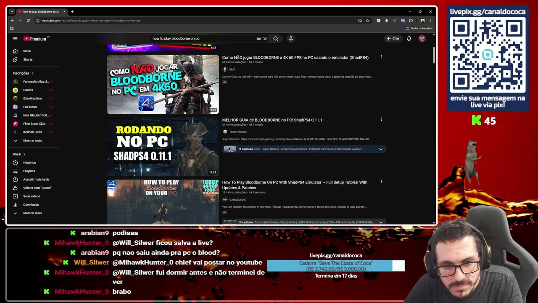Open video titled 'Como NÃO jogar BLOODBORNE a 4K'
Viewport: 538px width, 303px height.
point(295,57)
